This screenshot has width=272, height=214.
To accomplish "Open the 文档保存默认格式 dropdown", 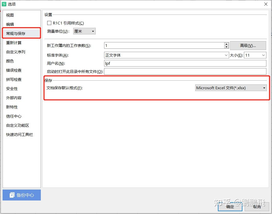I will coord(264,88).
